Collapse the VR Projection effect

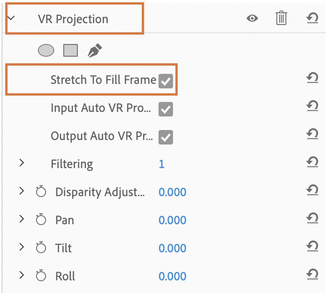tap(11, 18)
